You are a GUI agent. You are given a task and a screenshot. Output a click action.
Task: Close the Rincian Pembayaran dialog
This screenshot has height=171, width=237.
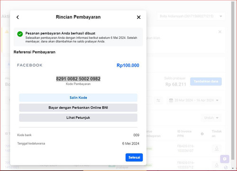click(x=138, y=17)
